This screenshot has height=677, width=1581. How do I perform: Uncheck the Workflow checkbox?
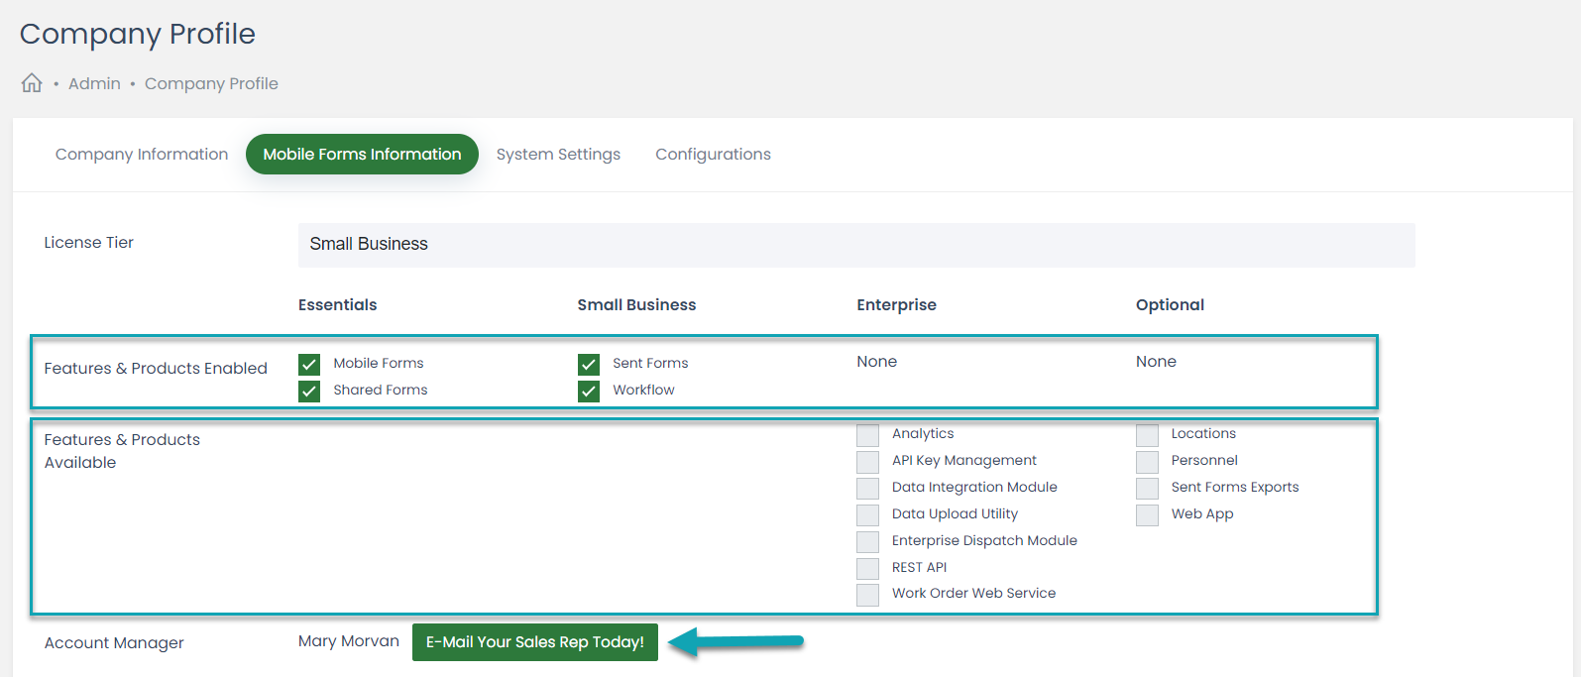pyautogui.click(x=589, y=391)
